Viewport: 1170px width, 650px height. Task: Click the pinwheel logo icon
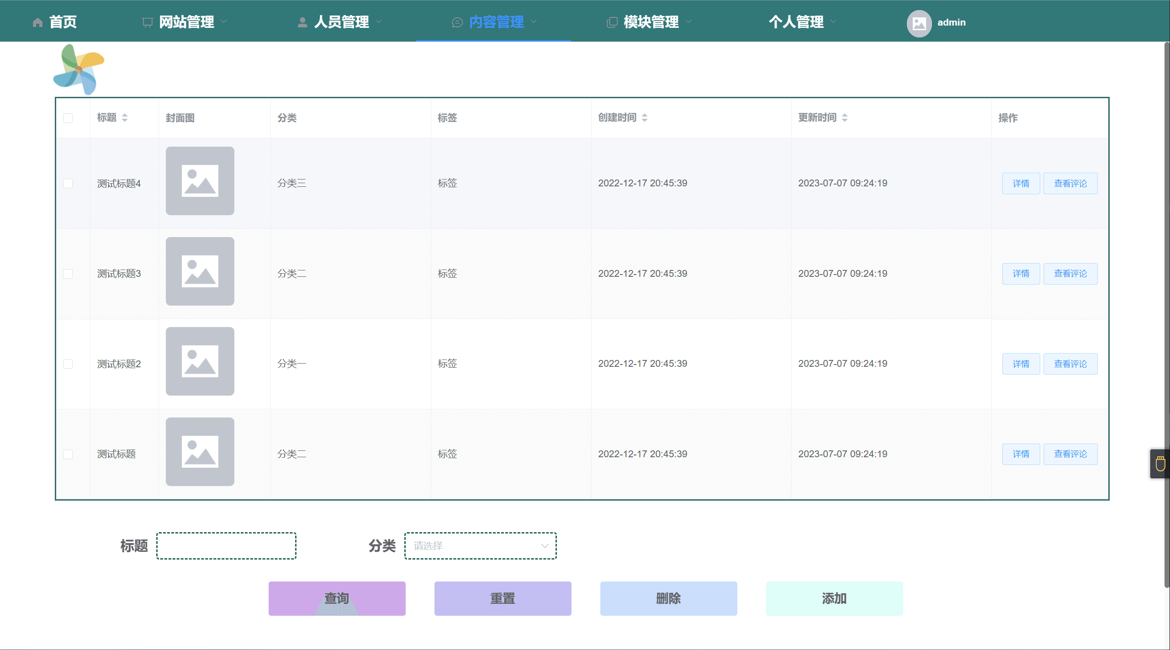79,69
